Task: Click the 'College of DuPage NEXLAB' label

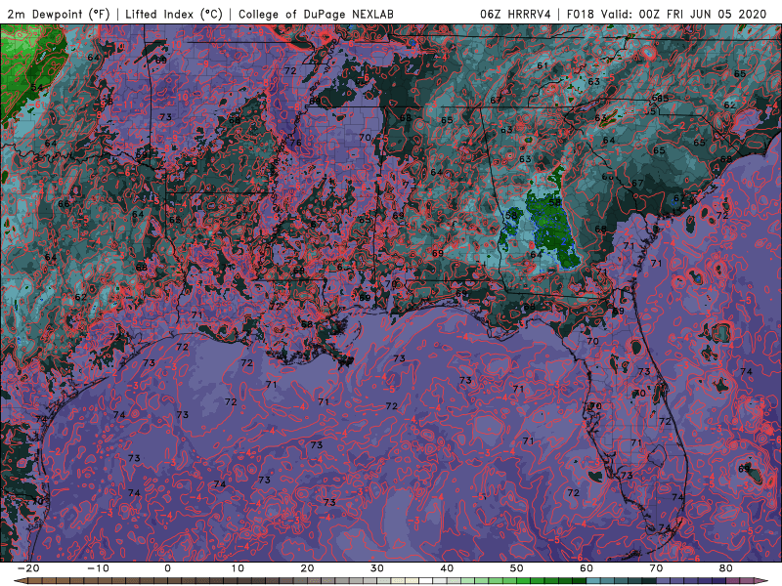Action: 316,14
